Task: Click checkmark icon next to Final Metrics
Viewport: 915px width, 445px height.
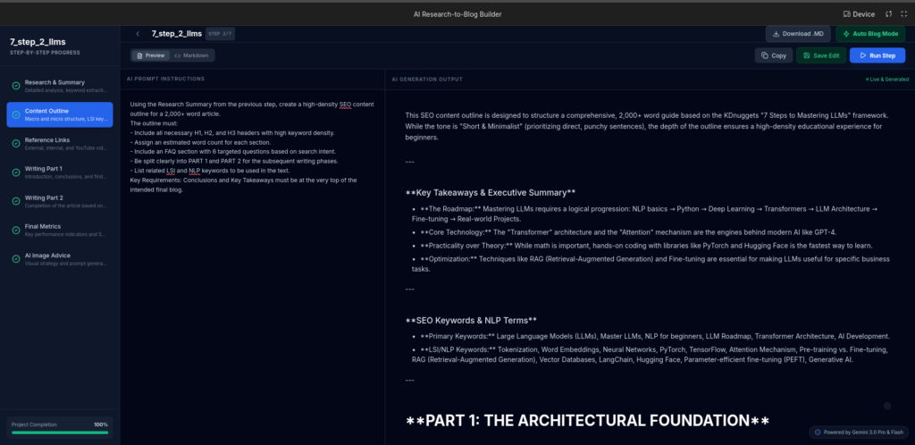Action: pyautogui.click(x=16, y=230)
